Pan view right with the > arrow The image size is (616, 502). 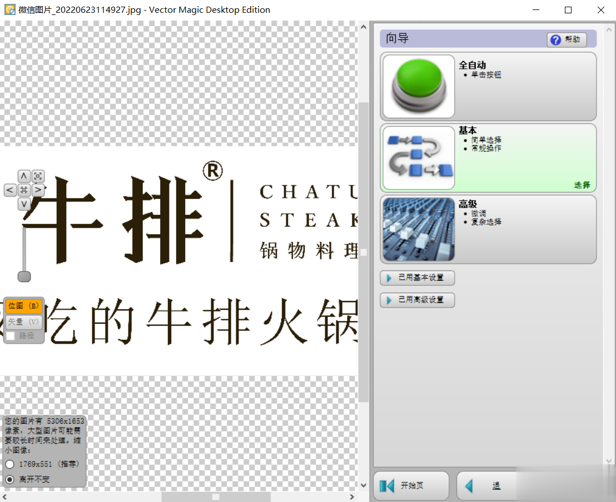(38, 190)
